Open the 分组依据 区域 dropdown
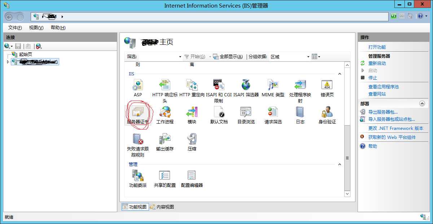The image size is (433, 224). (x=308, y=57)
